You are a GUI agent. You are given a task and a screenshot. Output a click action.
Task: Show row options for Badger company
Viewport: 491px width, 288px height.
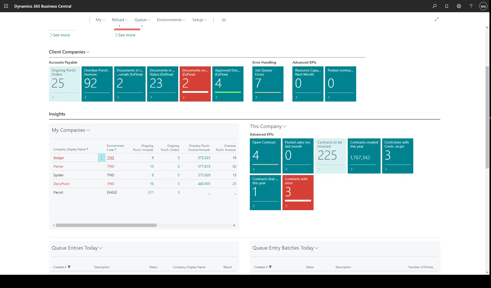[x=101, y=158]
